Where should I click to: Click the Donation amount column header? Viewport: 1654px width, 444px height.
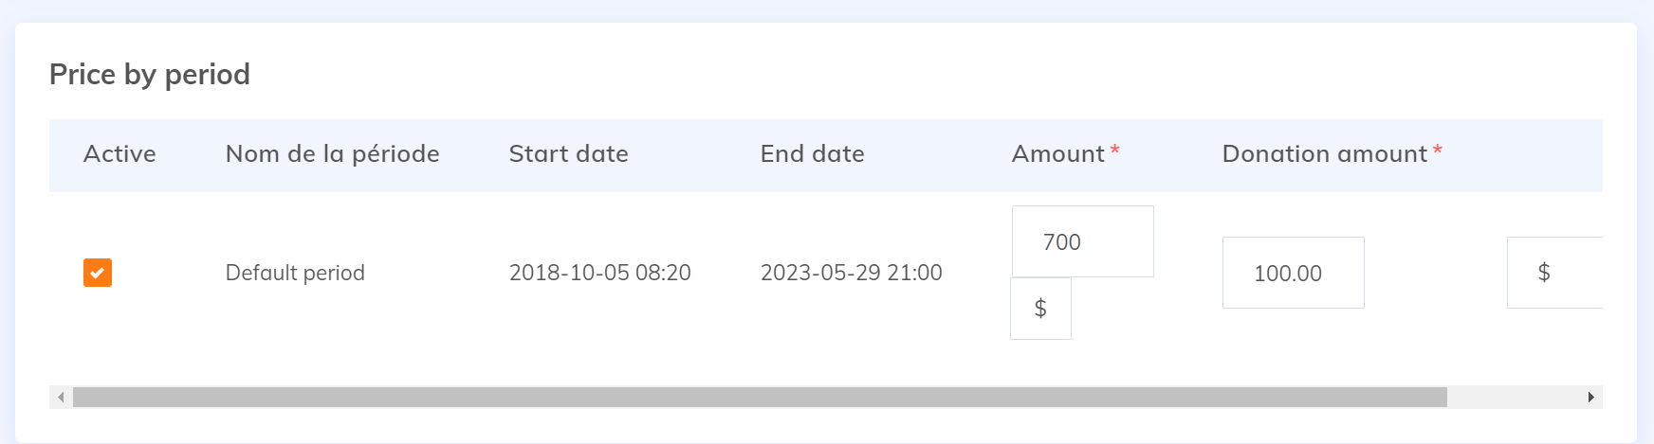point(1324,154)
